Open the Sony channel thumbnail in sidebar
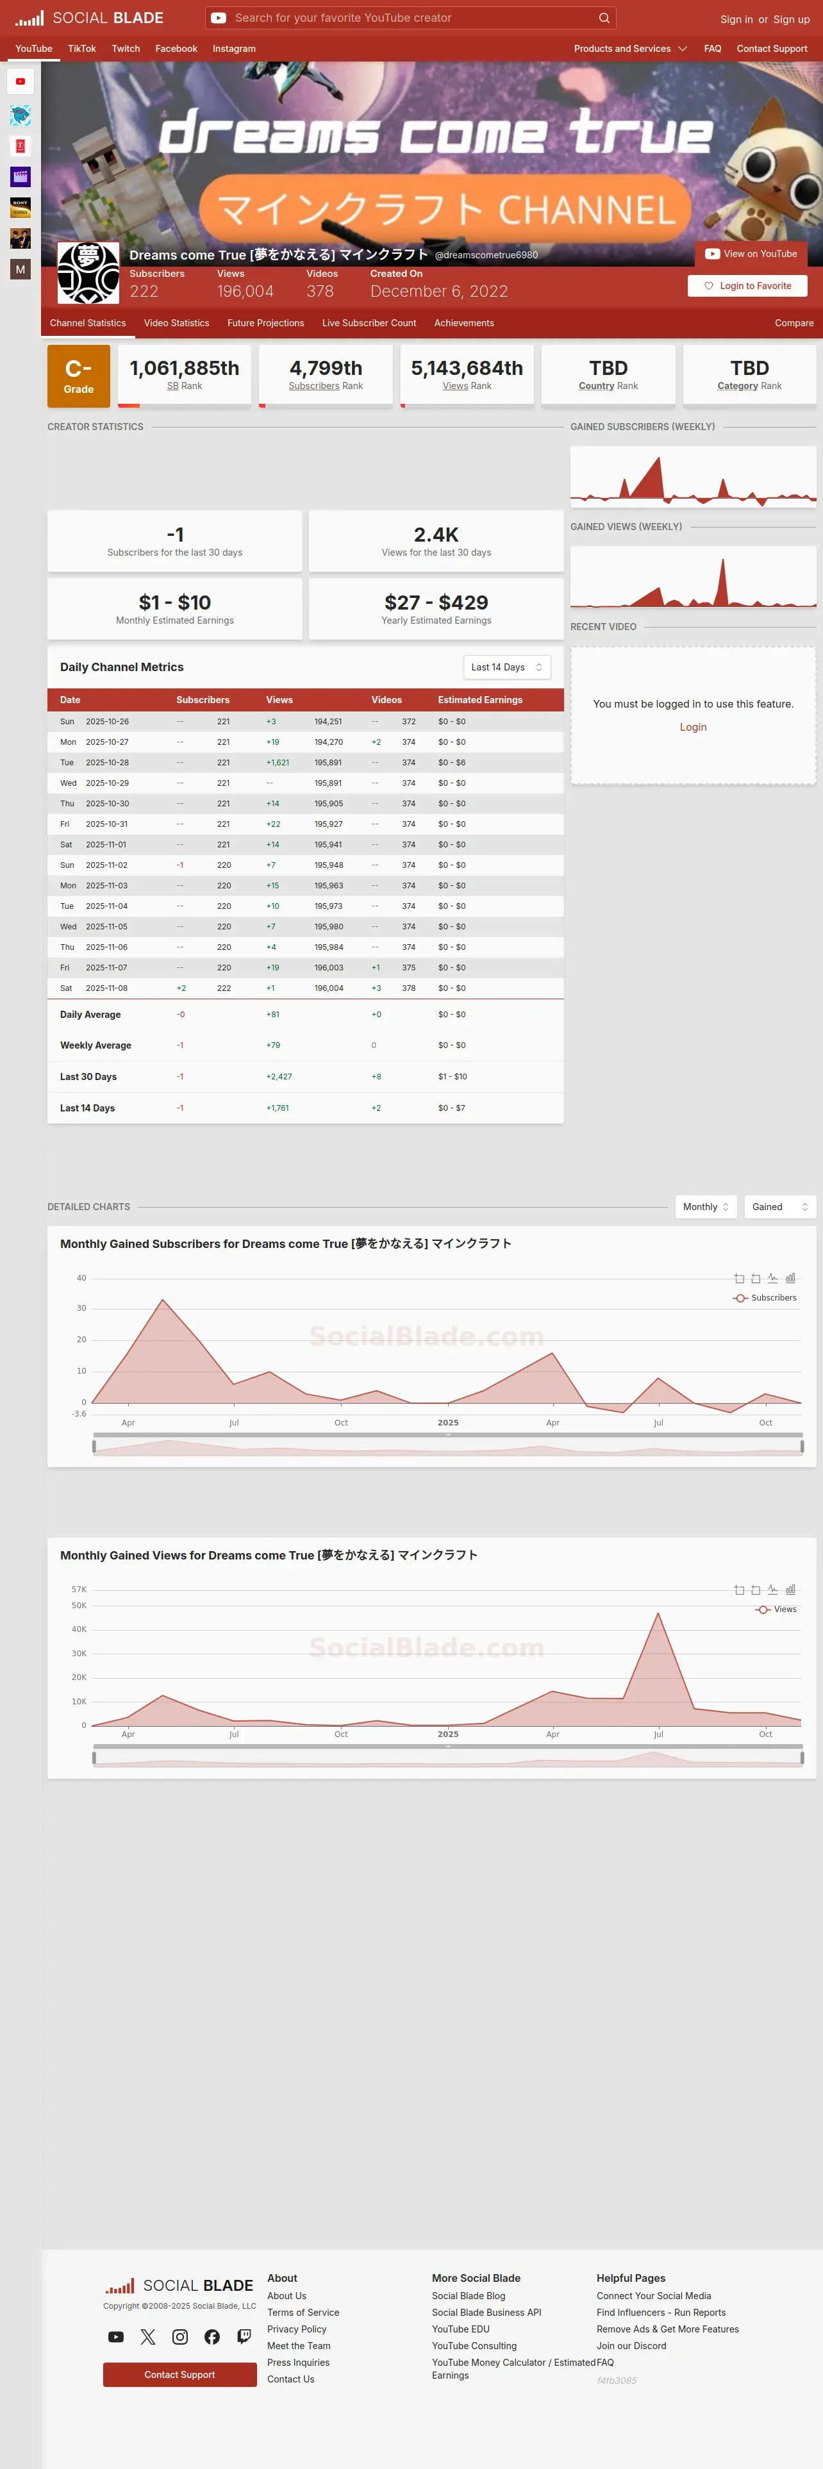The width and height of the screenshot is (823, 2469). 20,207
